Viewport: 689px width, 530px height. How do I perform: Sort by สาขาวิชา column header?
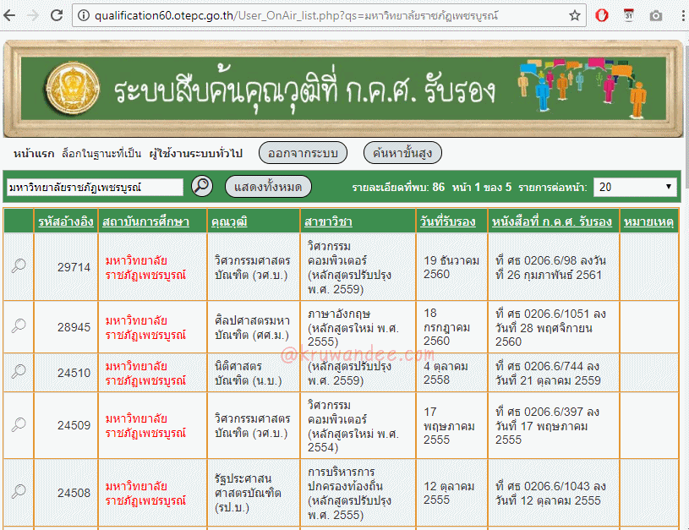pyautogui.click(x=328, y=221)
